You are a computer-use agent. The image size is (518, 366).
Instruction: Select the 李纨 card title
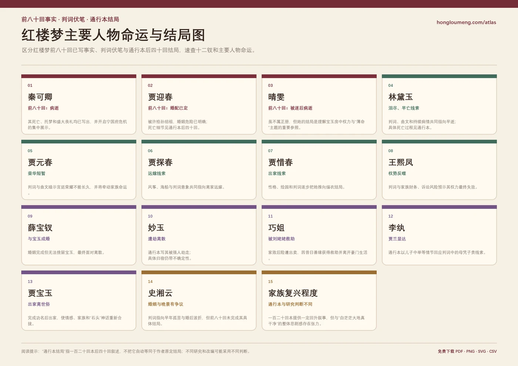(x=397, y=228)
